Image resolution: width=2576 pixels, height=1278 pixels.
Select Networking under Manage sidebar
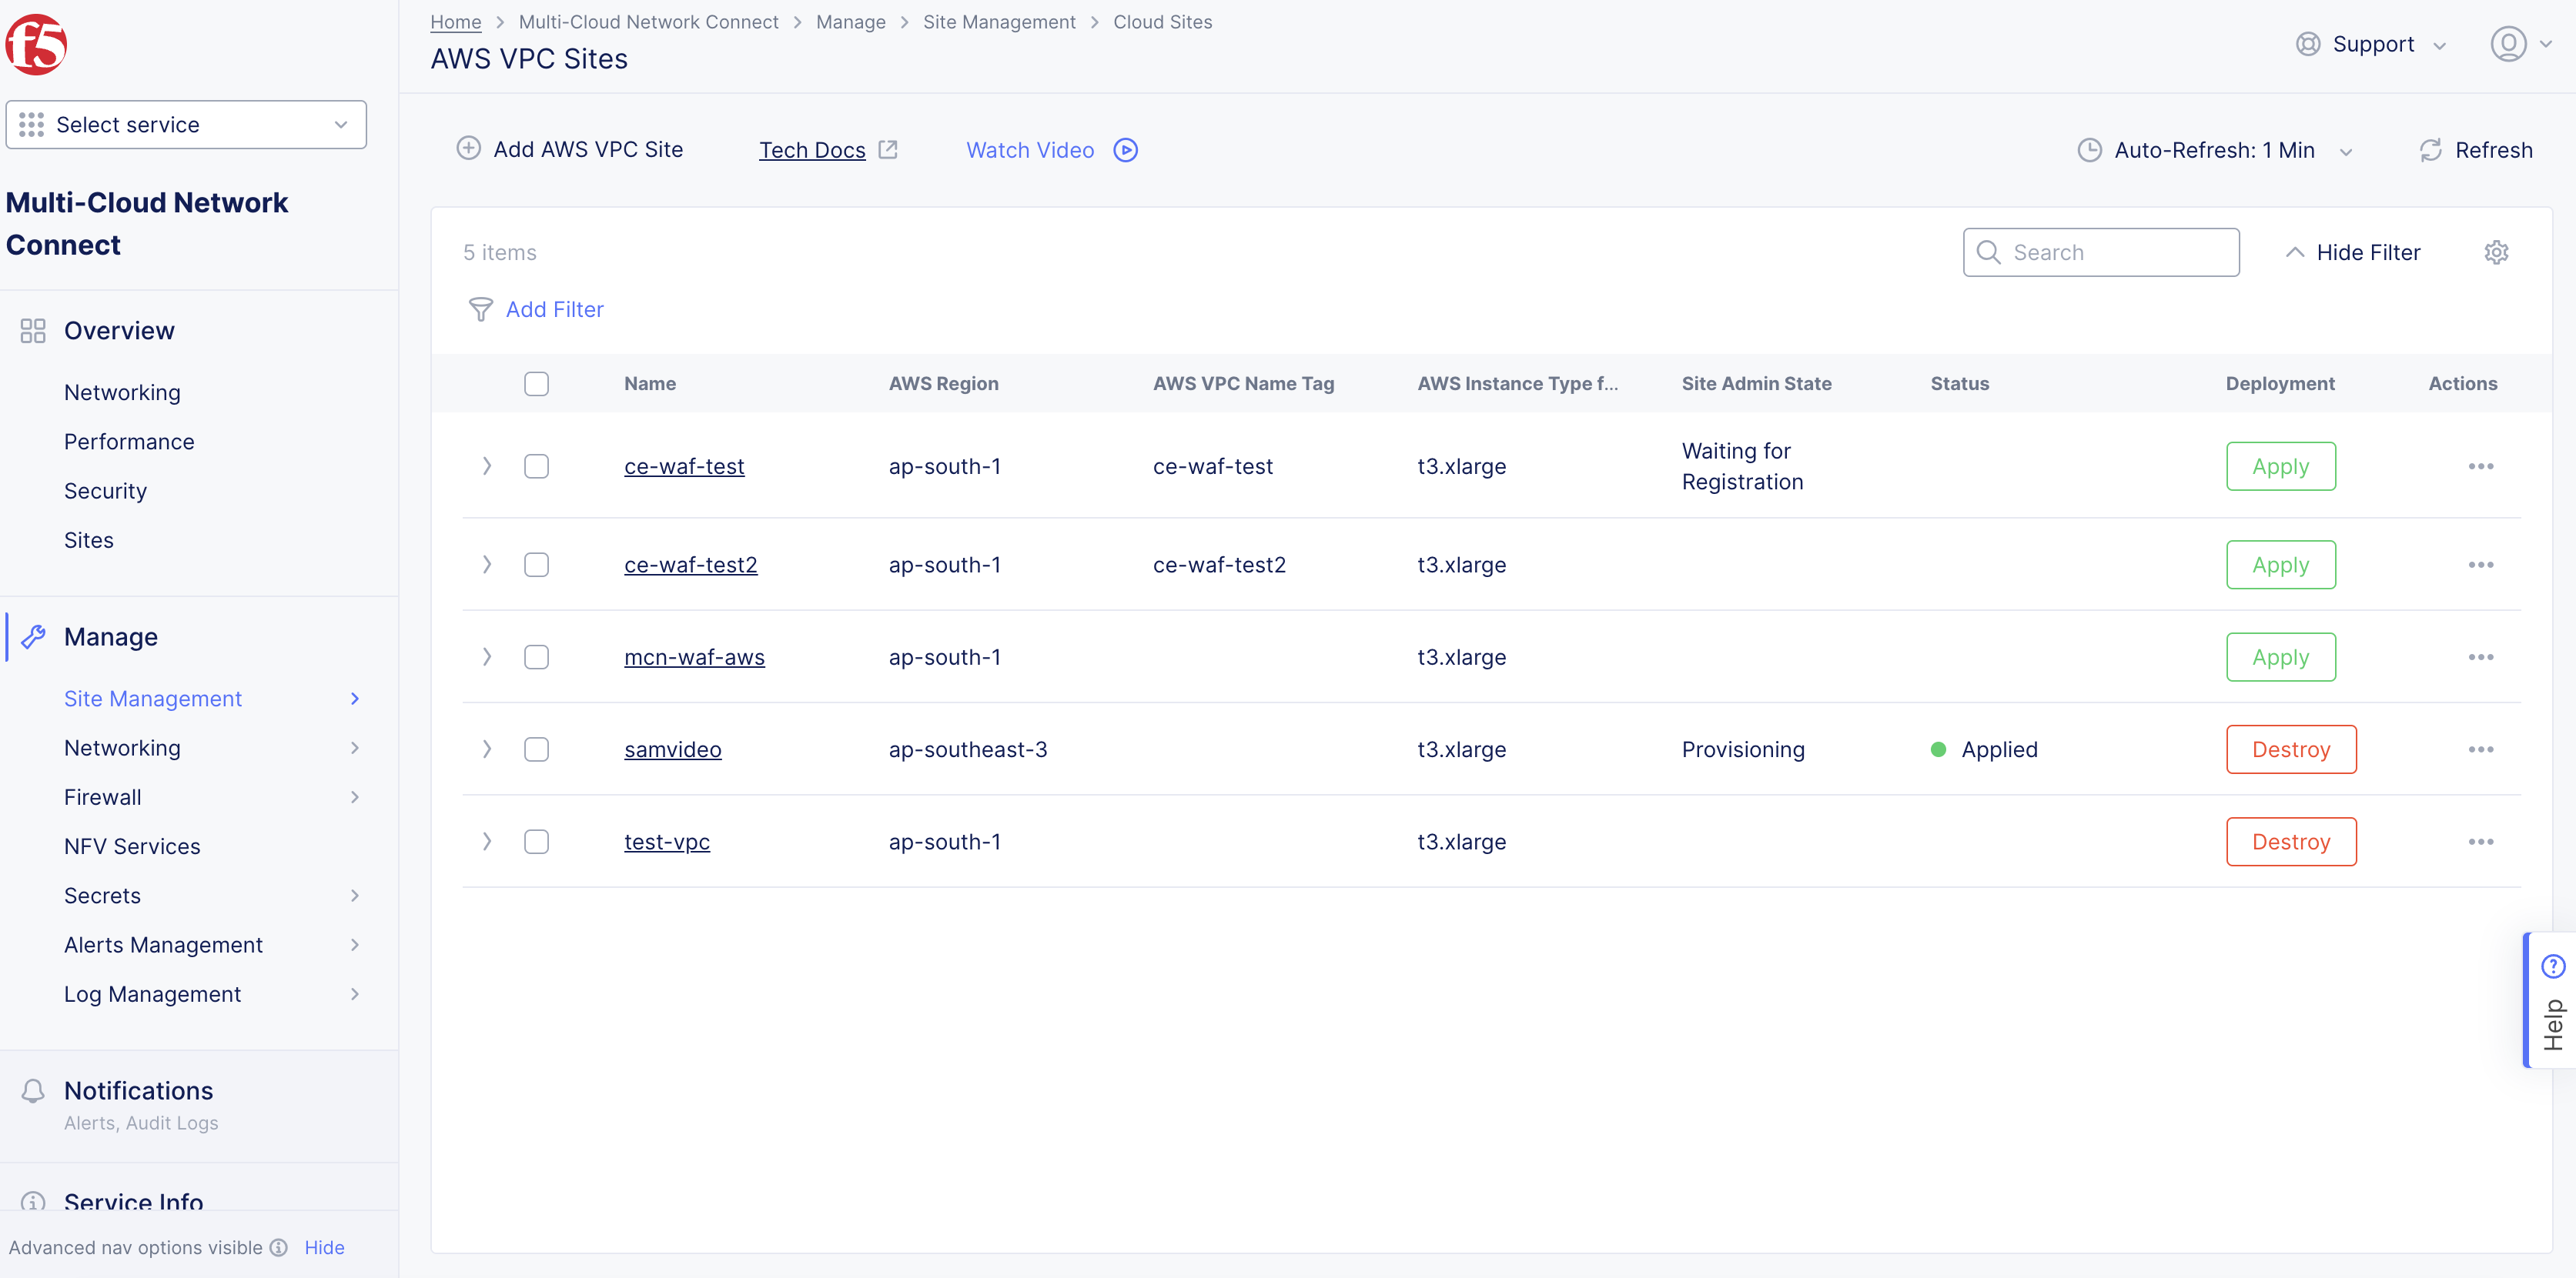122,747
